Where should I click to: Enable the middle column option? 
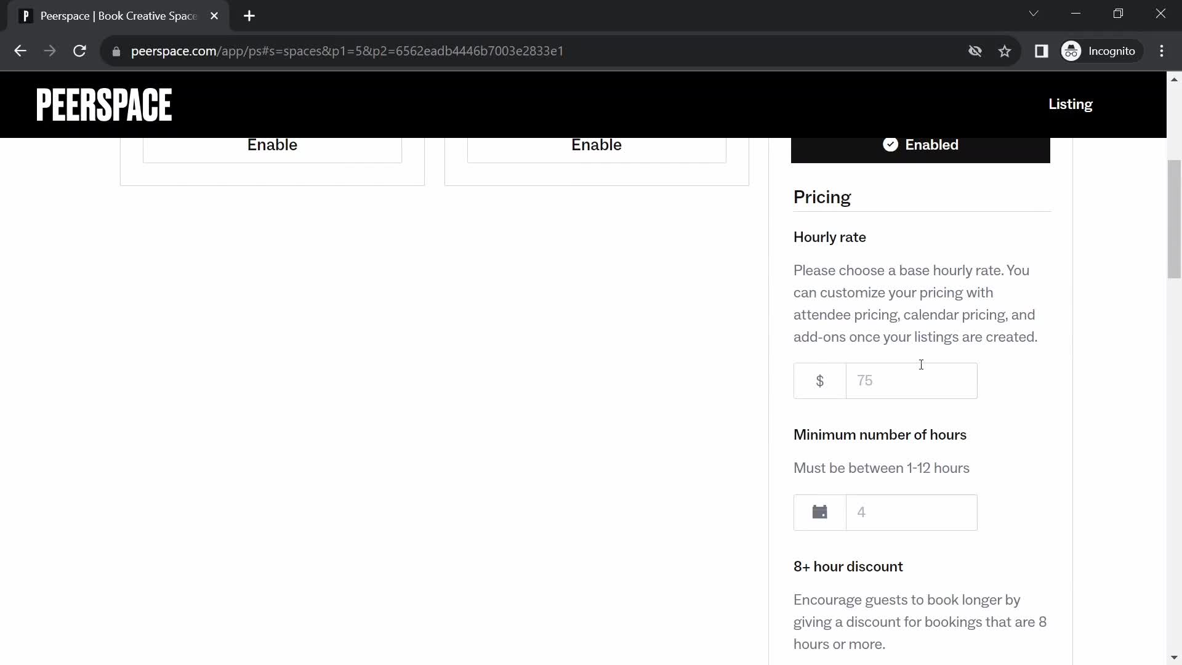pos(596,143)
